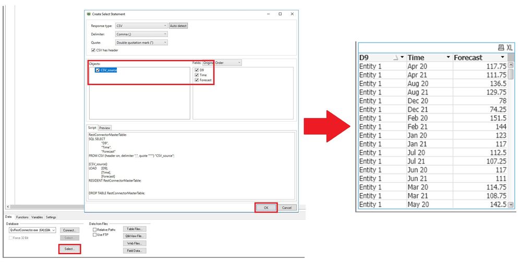Click inside the script text area
This screenshot has width=521, height=262.
pyautogui.click(x=191, y=166)
